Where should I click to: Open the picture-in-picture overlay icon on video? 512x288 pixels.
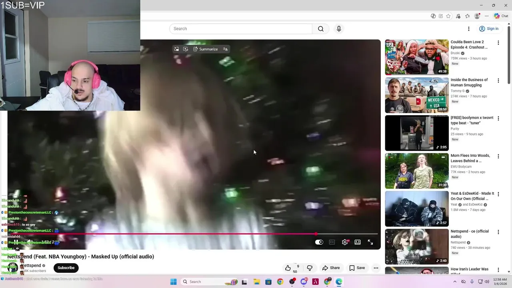tap(176, 49)
